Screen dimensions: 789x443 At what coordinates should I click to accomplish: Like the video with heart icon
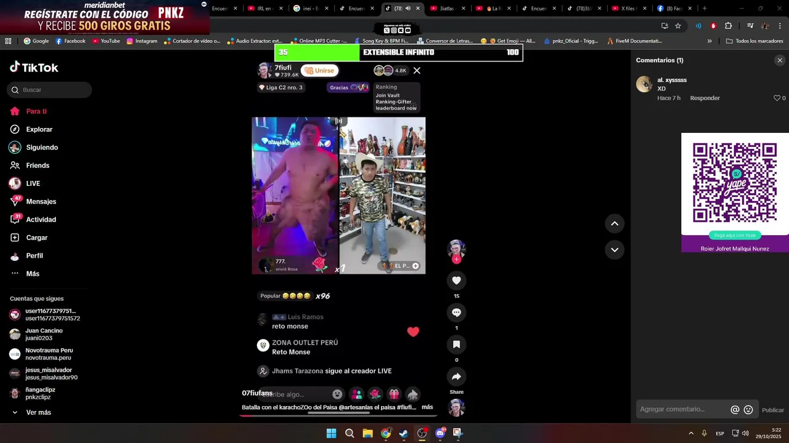point(456,281)
